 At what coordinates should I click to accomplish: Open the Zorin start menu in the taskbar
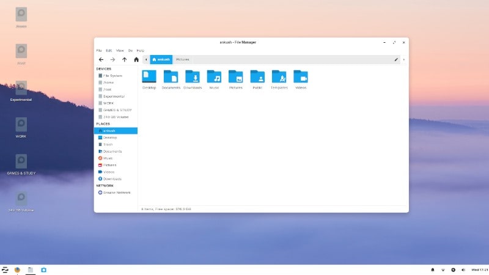coord(6,269)
